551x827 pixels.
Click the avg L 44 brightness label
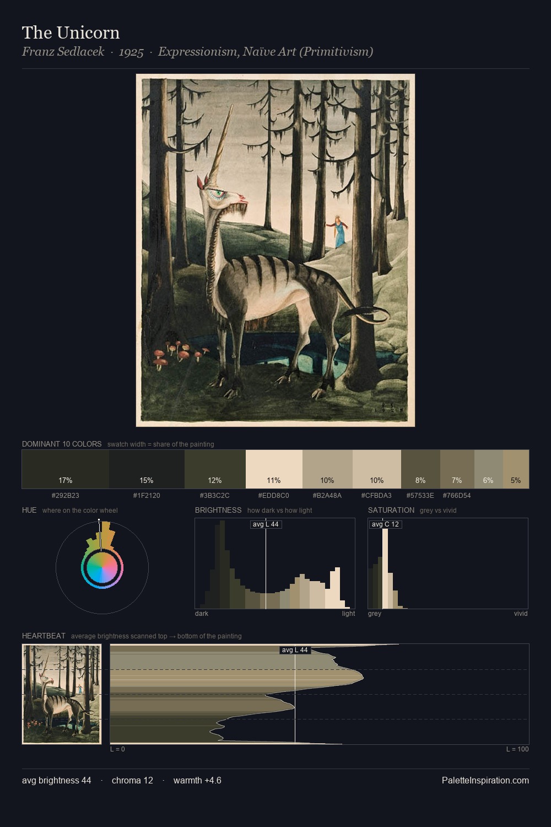click(x=266, y=524)
